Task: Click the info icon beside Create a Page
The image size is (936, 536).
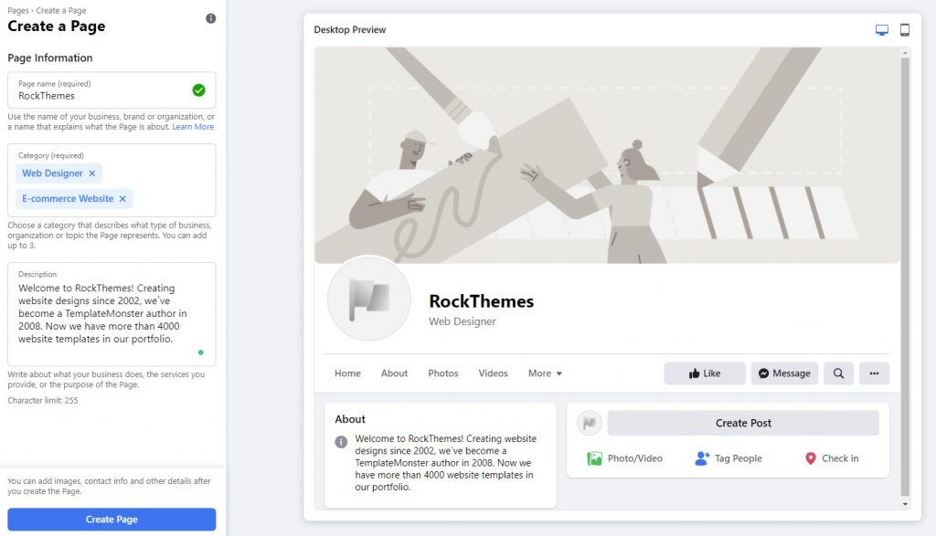Action: point(211,18)
